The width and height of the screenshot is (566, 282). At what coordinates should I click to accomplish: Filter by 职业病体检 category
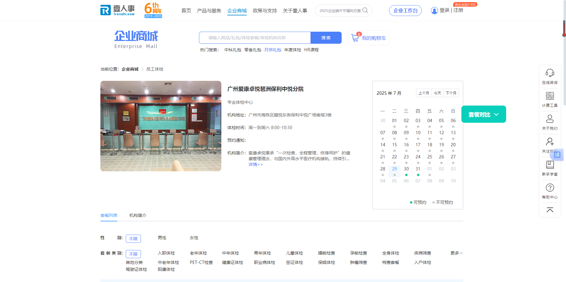pos(265,262)
